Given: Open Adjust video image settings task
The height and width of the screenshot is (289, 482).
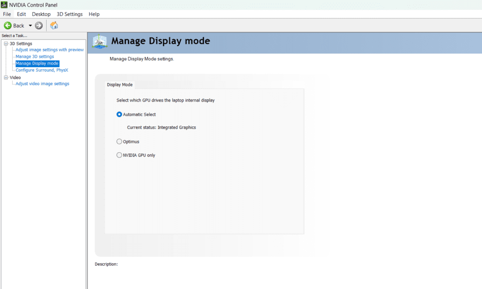Looking at the screenshot, I should point(42,84).
